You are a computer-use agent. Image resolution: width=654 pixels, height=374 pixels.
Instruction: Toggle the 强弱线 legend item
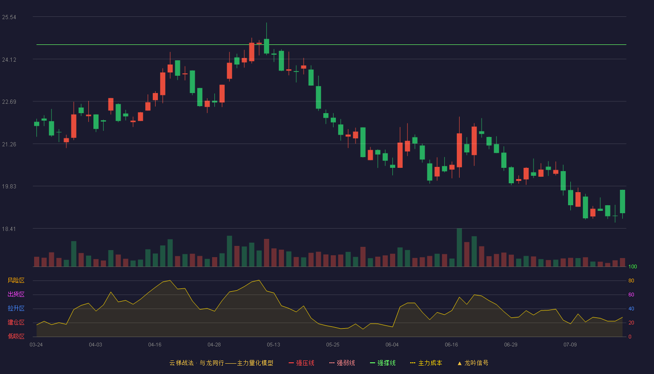tap(342, 363)
